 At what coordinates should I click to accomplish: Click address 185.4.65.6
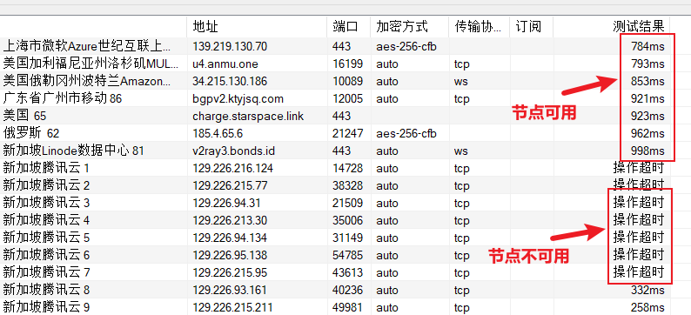218,133
